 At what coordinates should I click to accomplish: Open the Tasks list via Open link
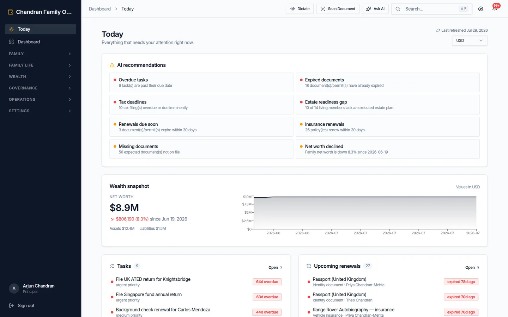click(x=275, y=268)
